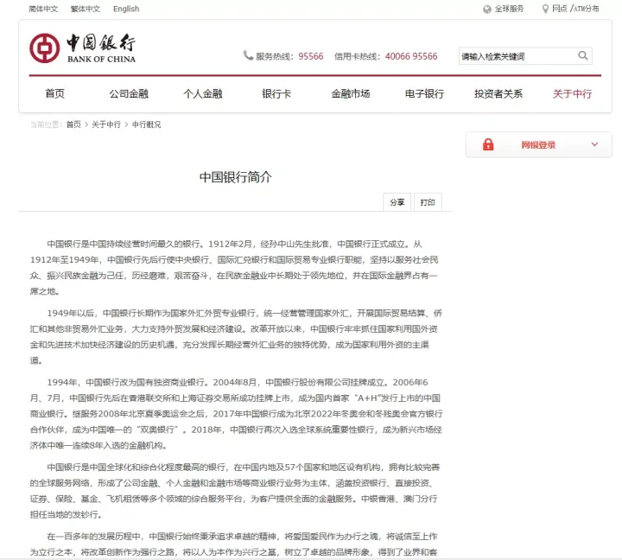Screen dimensions: 622x560
Task: Switch language to English
Action: tap(126, 9)
